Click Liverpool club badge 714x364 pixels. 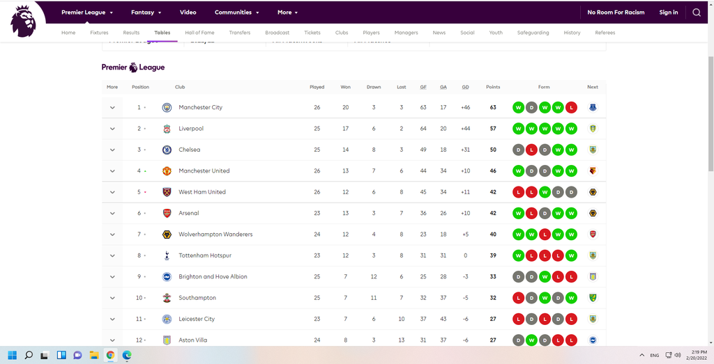(167, 129)
